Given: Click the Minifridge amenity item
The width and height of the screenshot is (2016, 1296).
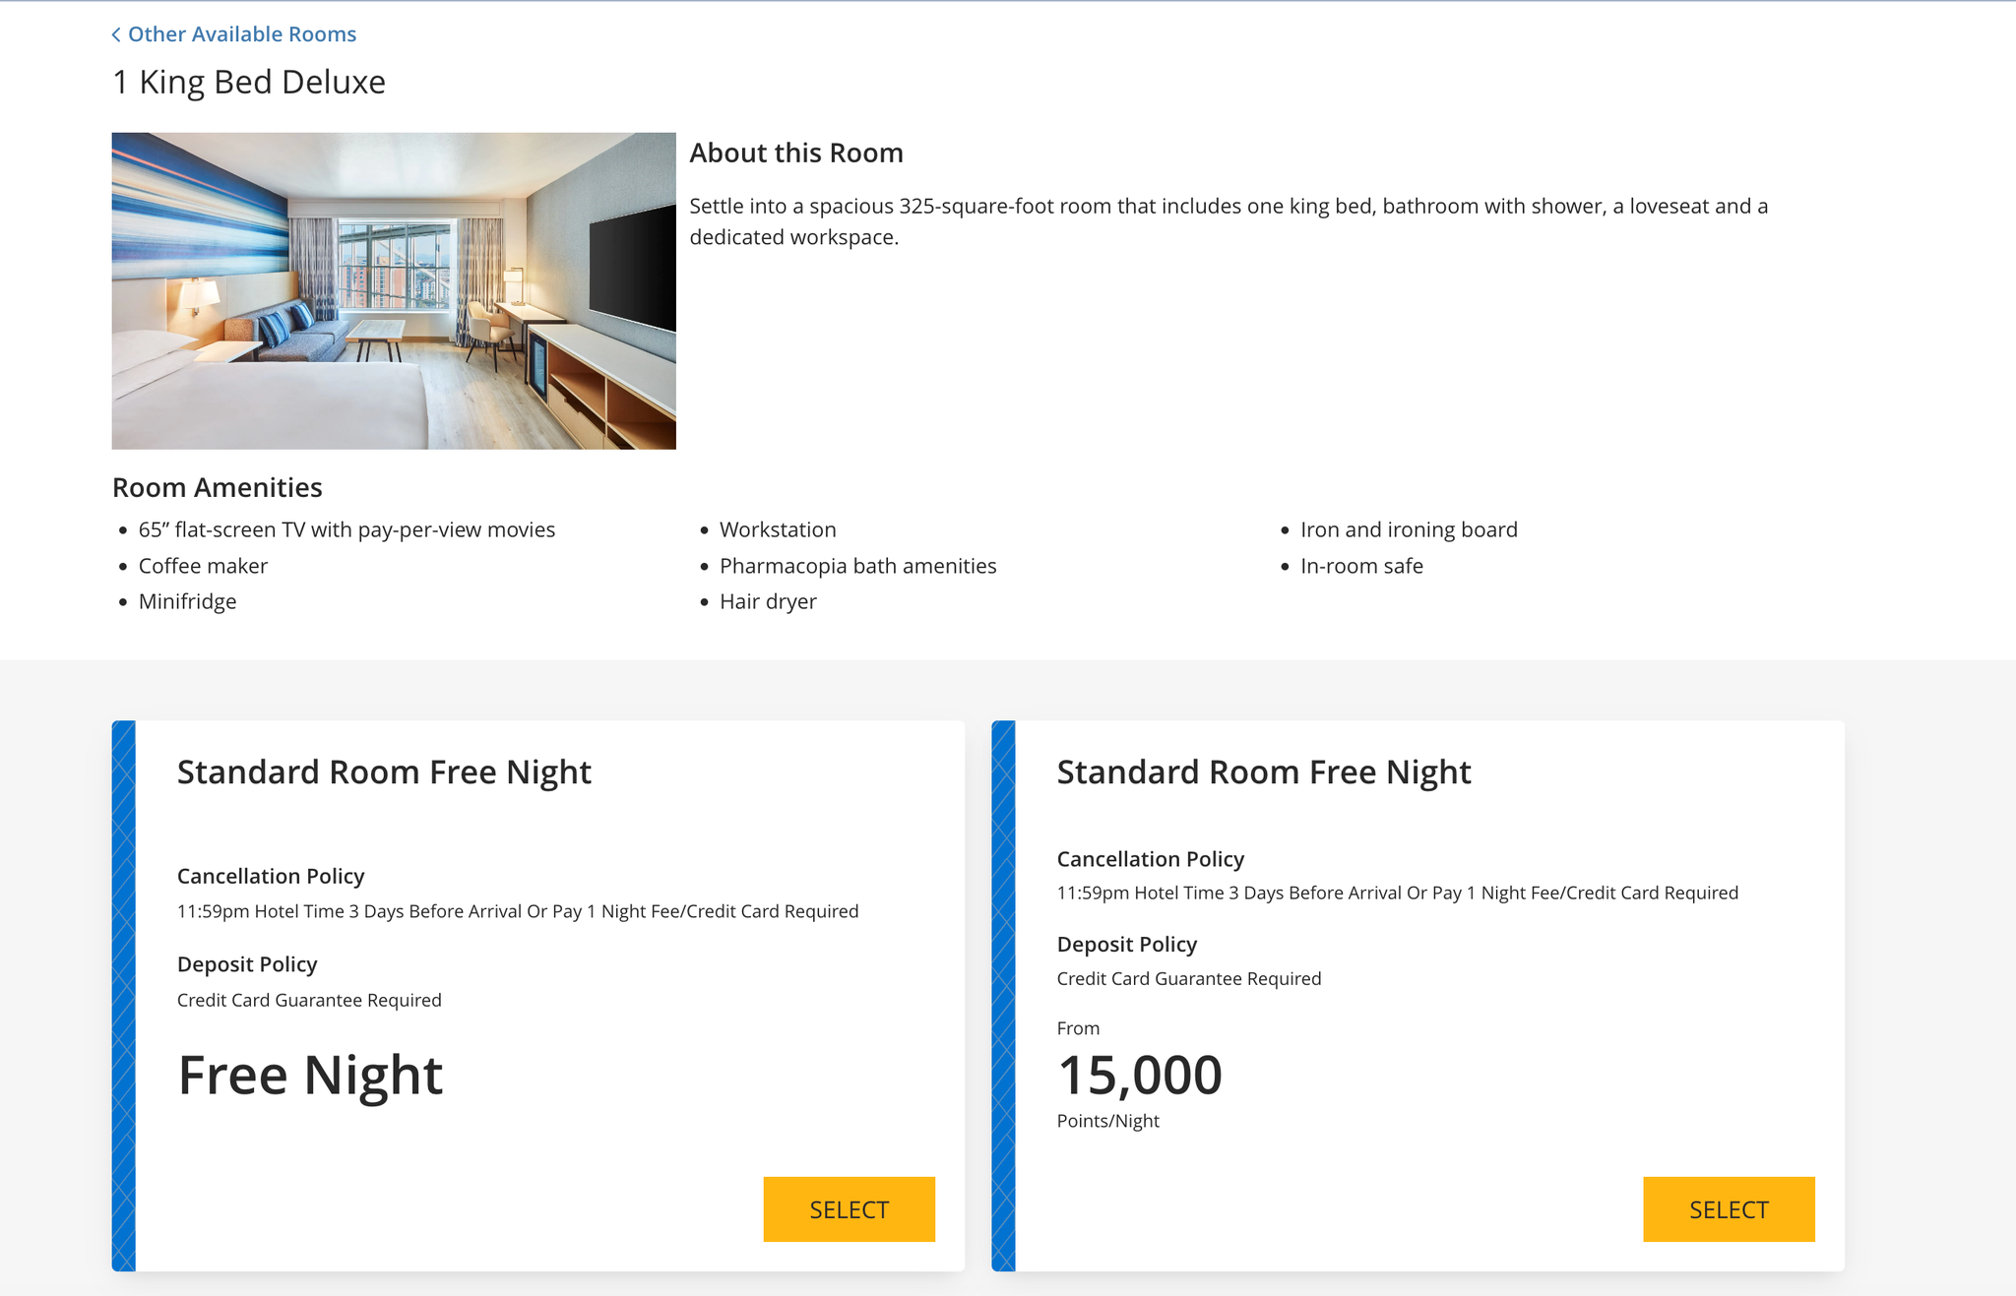Looking at the screenshot, I should coord(187,601).
